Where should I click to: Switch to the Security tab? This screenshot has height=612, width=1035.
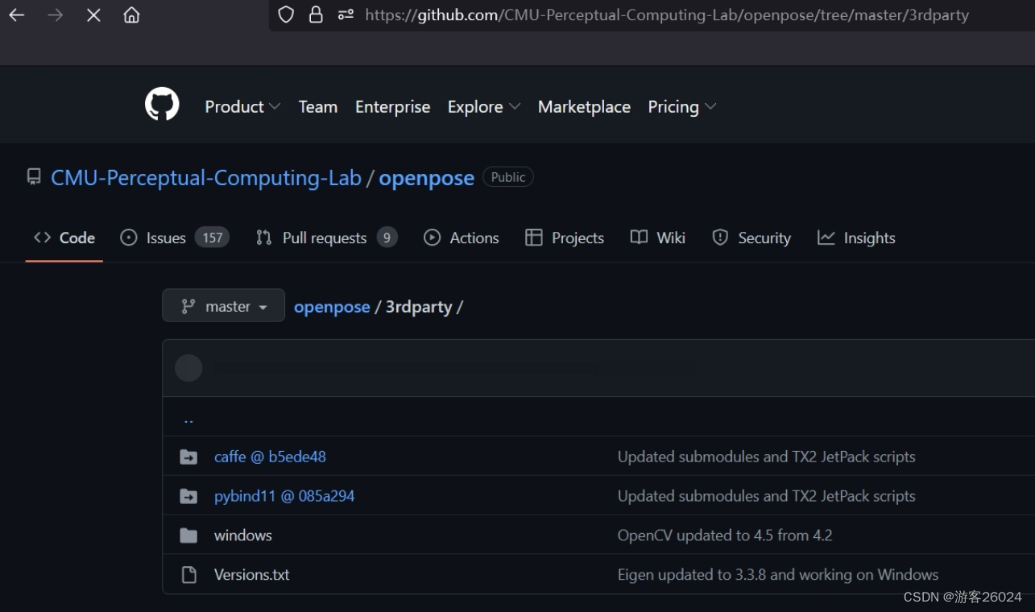click(x=751, y=238)
